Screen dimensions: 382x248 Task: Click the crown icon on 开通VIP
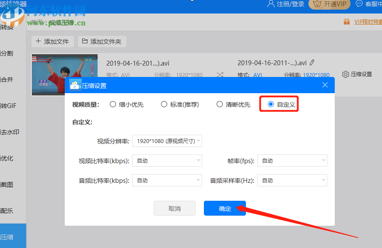317,3
